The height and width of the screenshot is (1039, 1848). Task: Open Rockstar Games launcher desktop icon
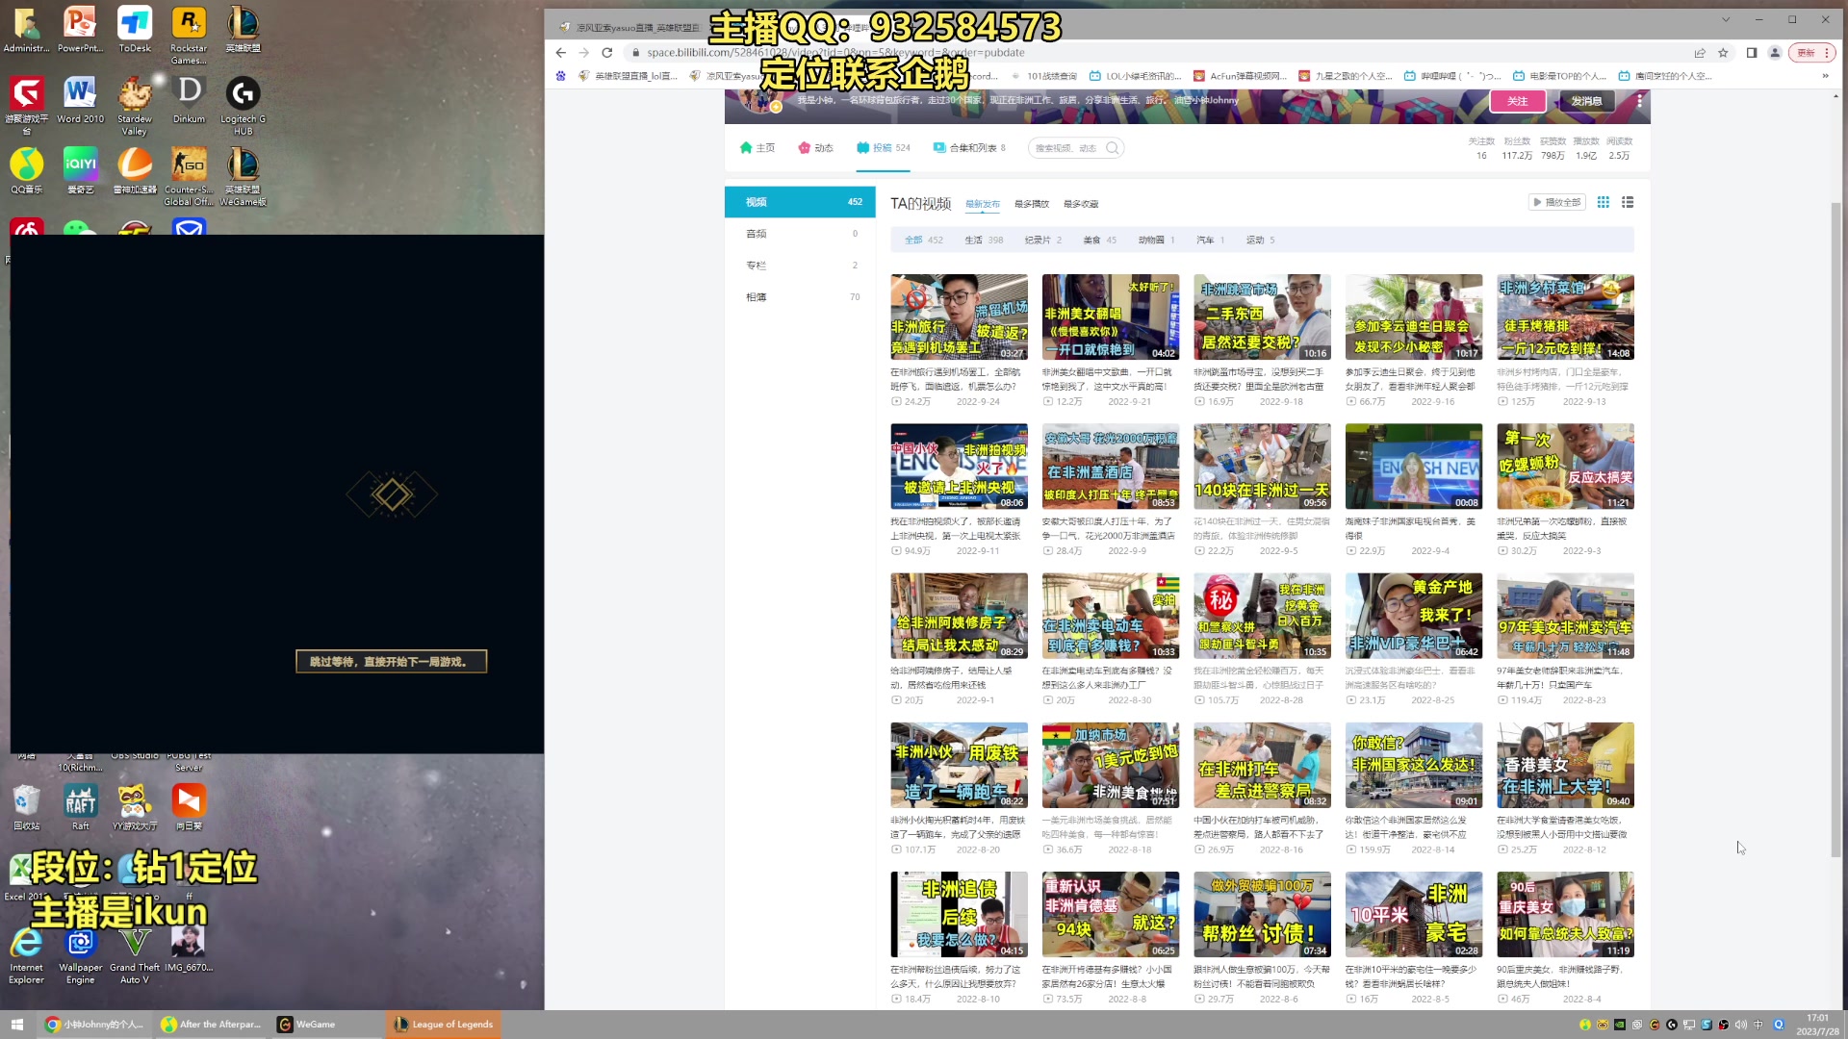point(189,35)
